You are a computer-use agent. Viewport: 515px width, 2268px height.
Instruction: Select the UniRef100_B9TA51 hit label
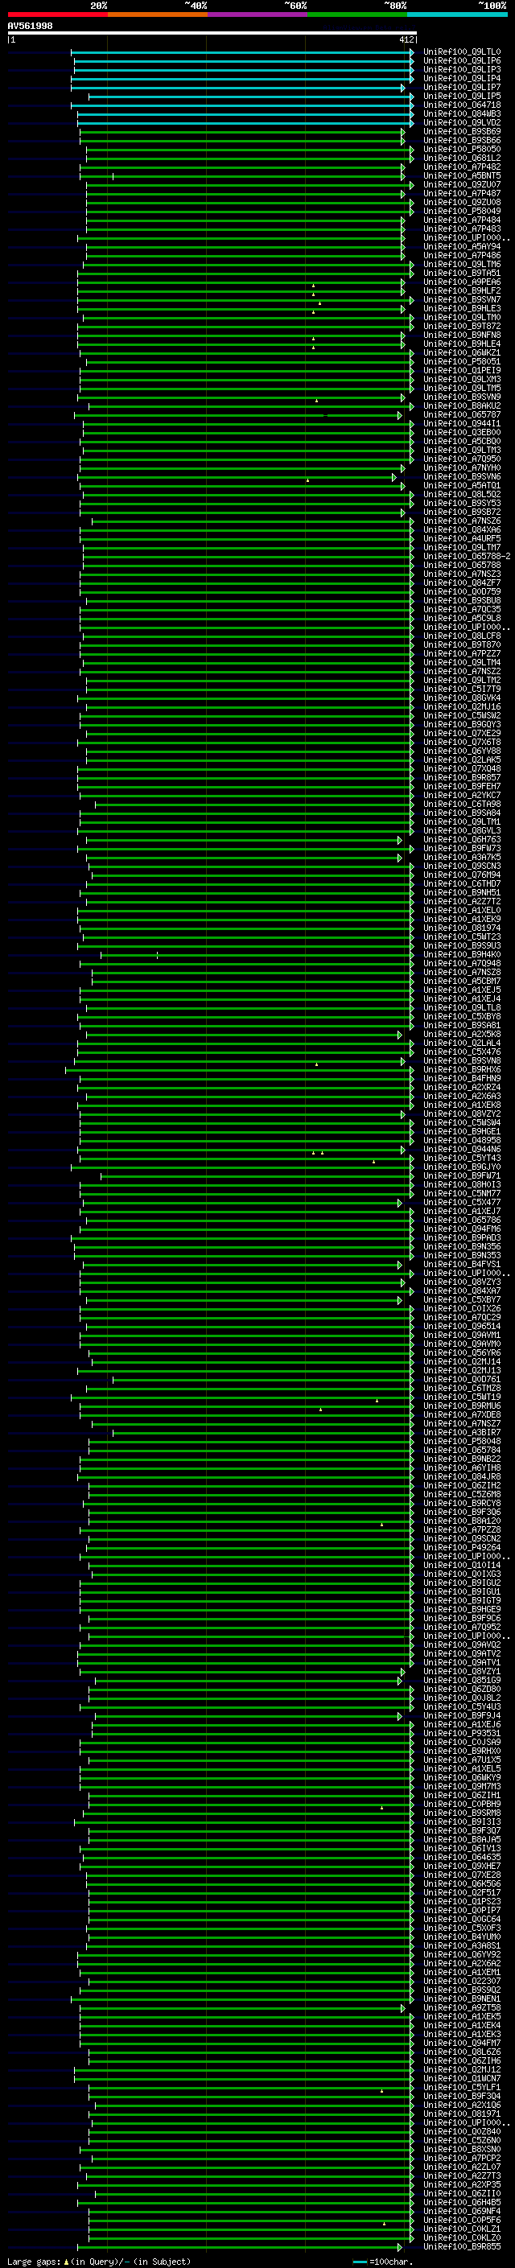[461, 273]
